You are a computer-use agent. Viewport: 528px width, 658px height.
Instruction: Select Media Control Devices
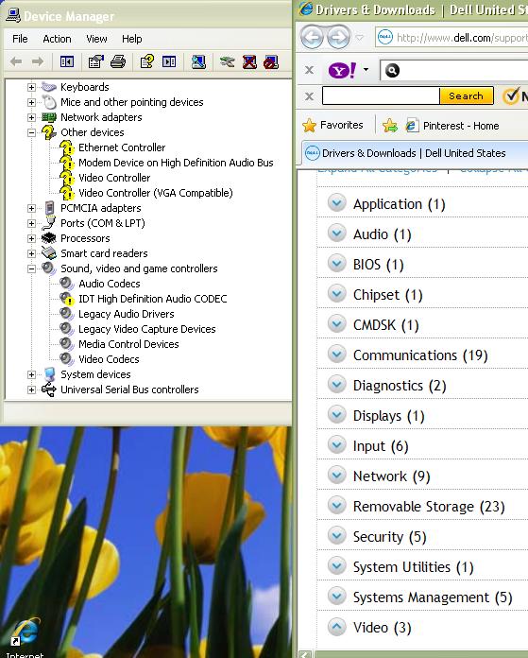point(128,344)
